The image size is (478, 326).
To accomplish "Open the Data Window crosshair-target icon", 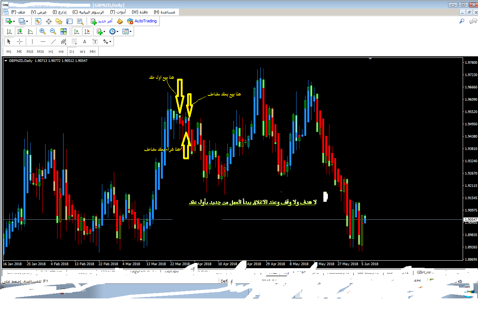I will (49, 21).
